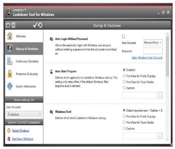Open System Information section
This screenshot has height=149, width=175.
[24, 86]
